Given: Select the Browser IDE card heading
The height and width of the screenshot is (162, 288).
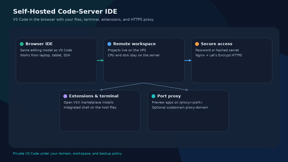Looking at the screenshot, I should (39, 44).
